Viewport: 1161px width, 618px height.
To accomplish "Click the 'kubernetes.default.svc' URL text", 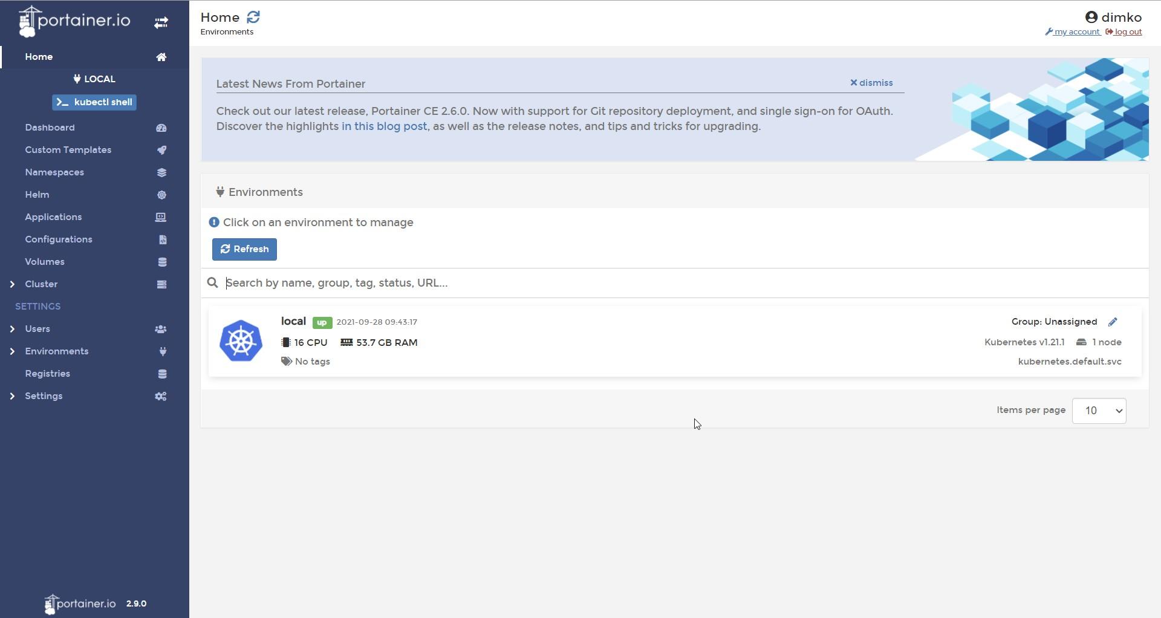I will (x=1070, y=362).
